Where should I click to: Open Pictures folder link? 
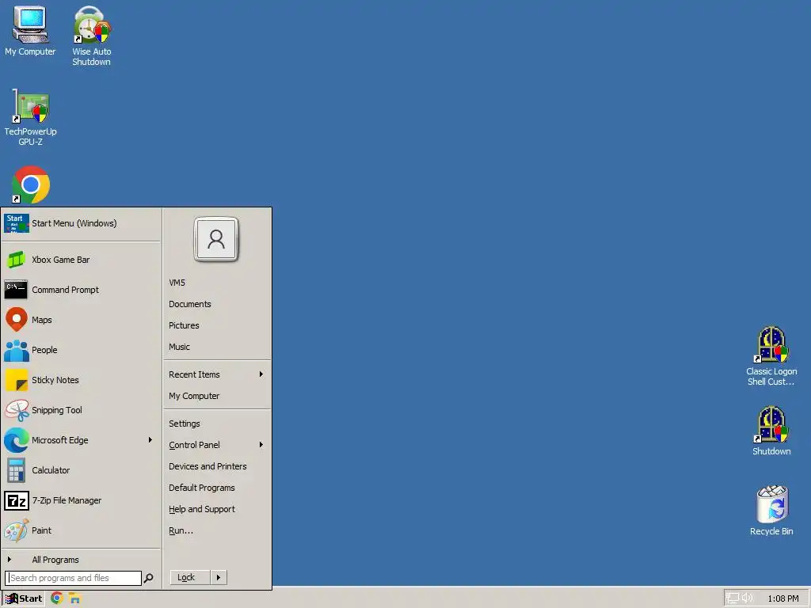[217, 325]
